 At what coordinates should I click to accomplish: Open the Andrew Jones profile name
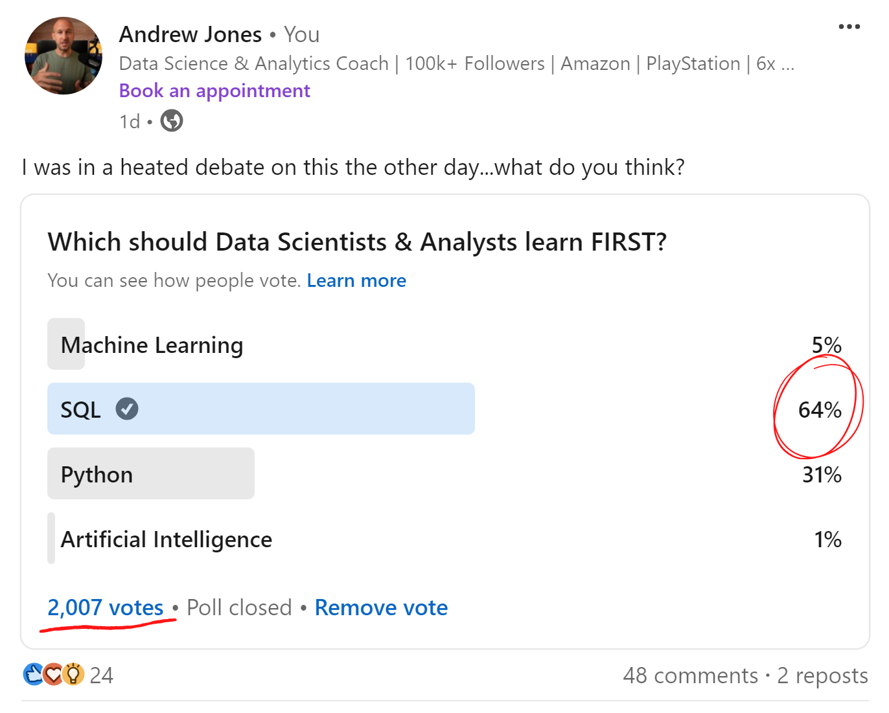pyautogui.click(x=190, y=34)
